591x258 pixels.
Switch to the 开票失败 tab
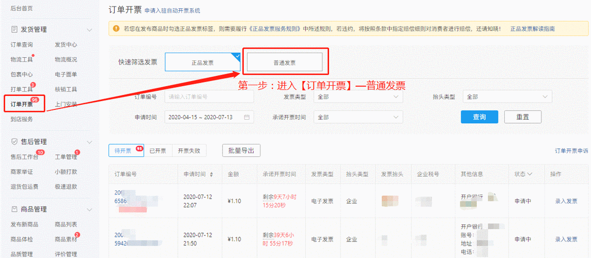coord(189,151)
